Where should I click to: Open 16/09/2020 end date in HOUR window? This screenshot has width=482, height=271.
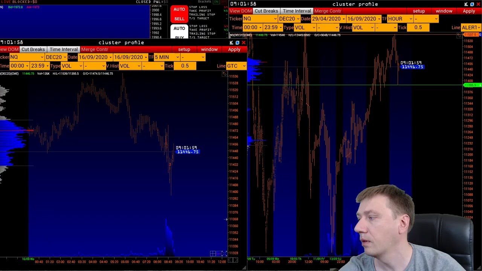(x=364, y=19)
